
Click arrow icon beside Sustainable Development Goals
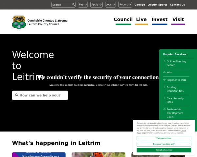164,109
